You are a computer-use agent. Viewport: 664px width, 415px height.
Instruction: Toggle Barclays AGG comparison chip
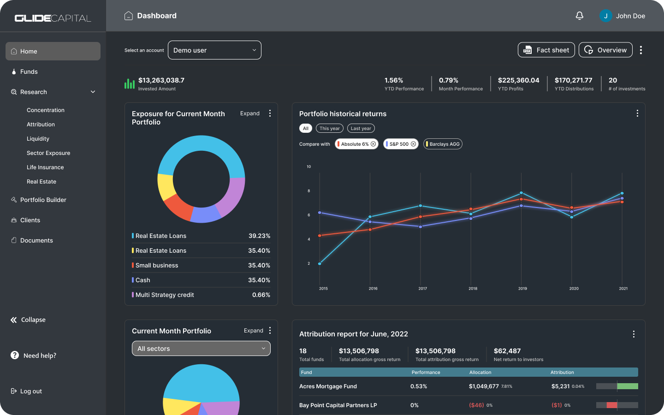coord(443,144)
